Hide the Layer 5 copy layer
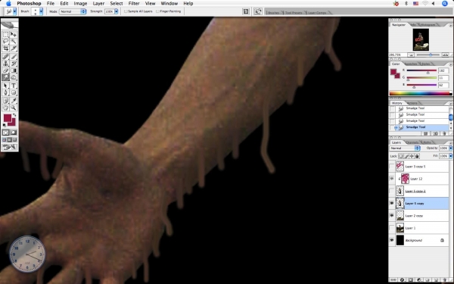Screen dimensions: 454x284 pos(392,204)
